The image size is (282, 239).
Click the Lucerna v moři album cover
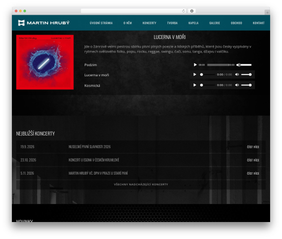coord(45,62)
